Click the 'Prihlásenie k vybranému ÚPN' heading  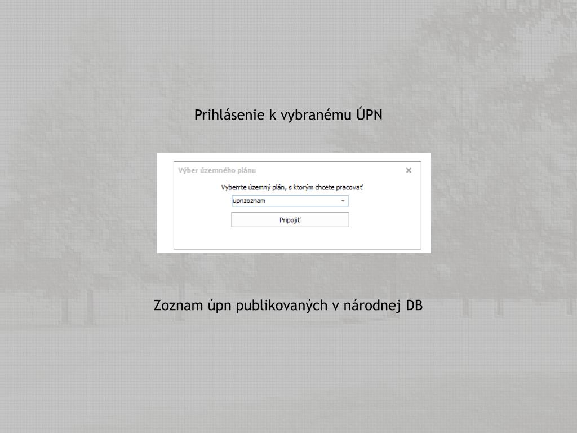[x=288, y=115]
